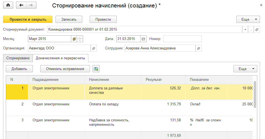Screen dimensions: 265x139
Task: Click the Home icon button
Action: coord(8,5)
